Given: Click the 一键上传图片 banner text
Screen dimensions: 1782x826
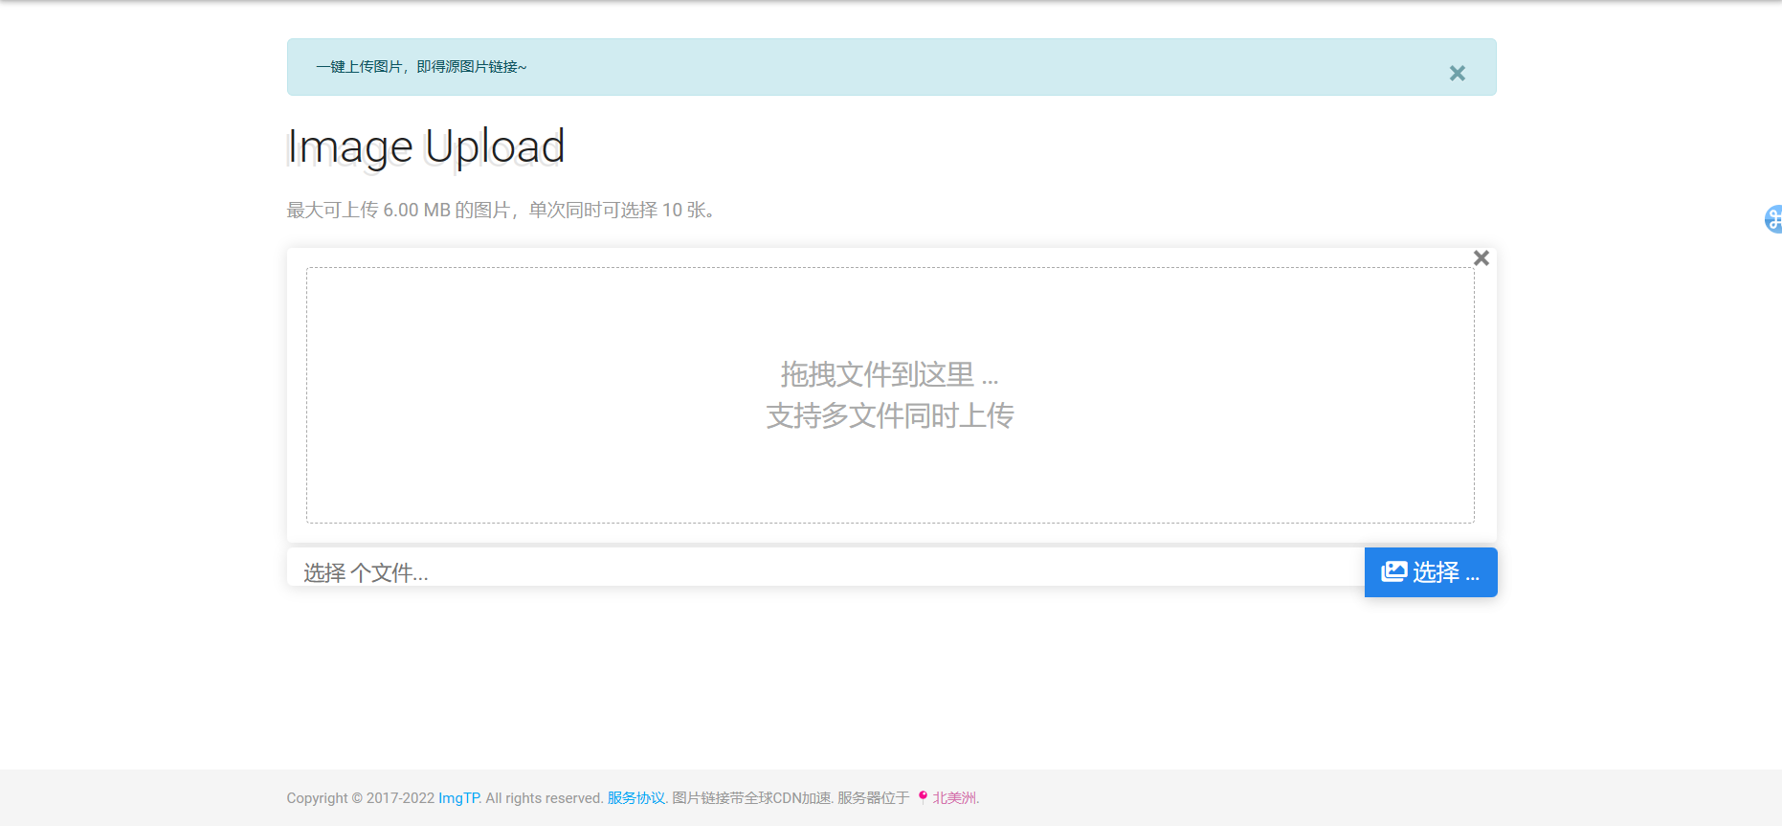Looking at the screenshot, I should click(421, 67).
